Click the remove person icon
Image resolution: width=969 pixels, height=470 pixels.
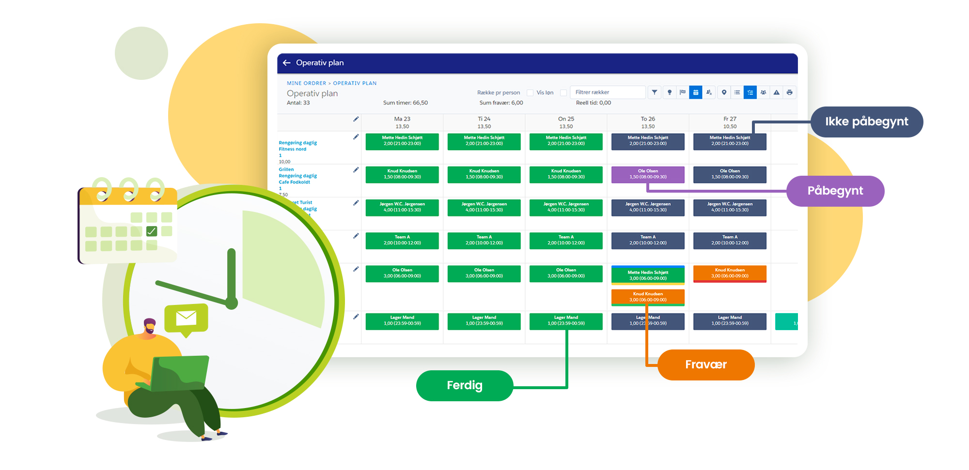click(709, 92)
